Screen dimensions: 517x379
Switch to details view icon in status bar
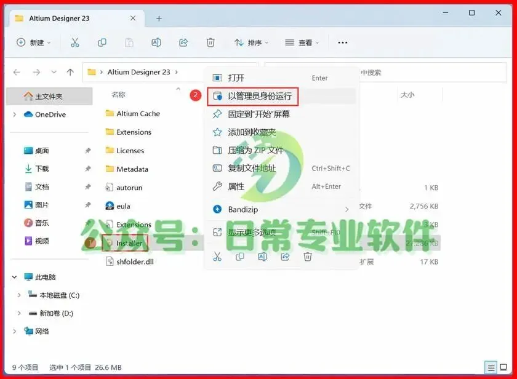tap(491, 367)
